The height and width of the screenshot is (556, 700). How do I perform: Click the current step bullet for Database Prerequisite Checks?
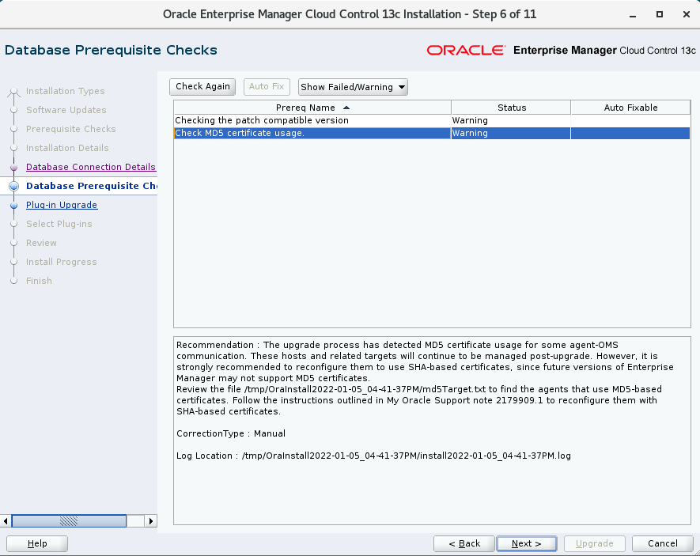coord(13,186)
